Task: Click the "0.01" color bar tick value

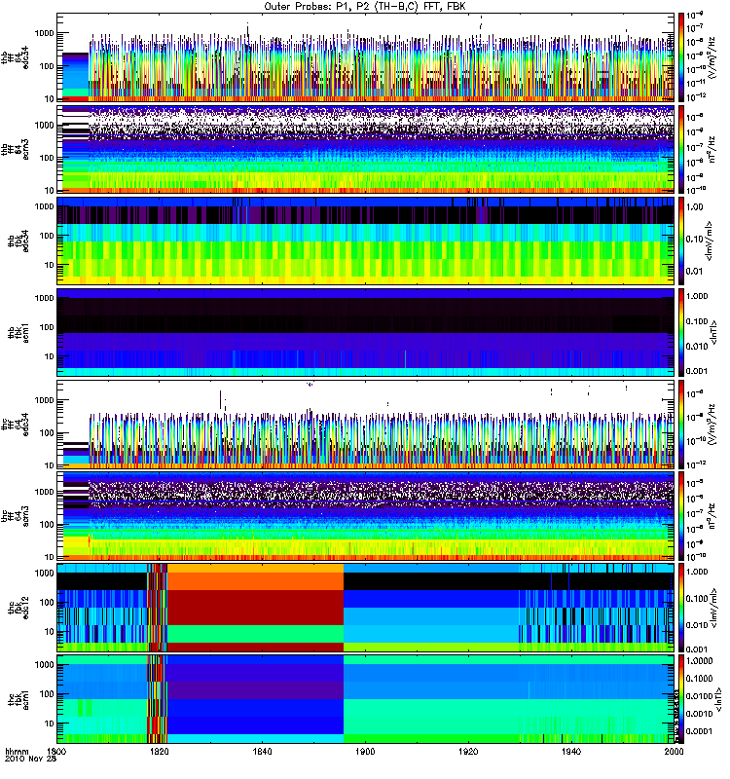Action: click(695, 272)
